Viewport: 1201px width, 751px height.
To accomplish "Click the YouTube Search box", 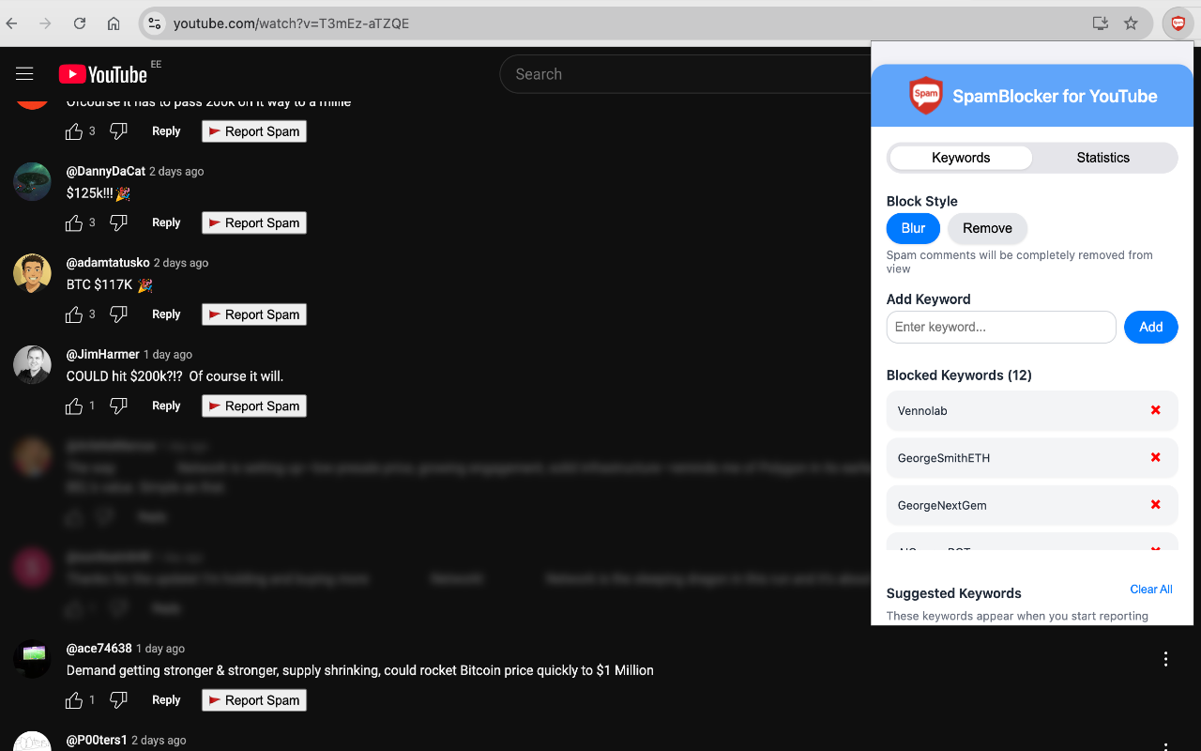I will coord(685,74).
